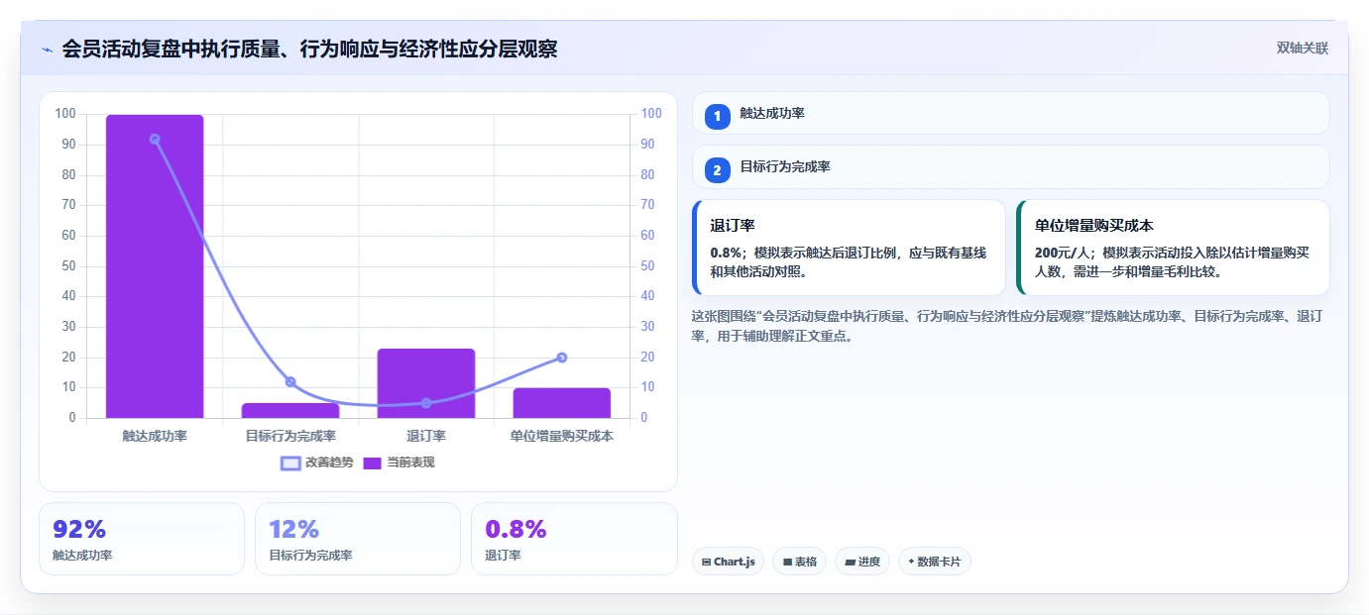Click the number 2 badge icon

point(718,170)
